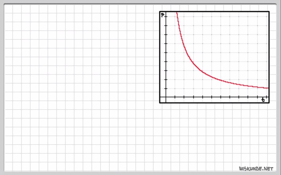Click the topmost P-axis tick beside the P label
Viewport: 281px width, 175px height.
(166, 17)
